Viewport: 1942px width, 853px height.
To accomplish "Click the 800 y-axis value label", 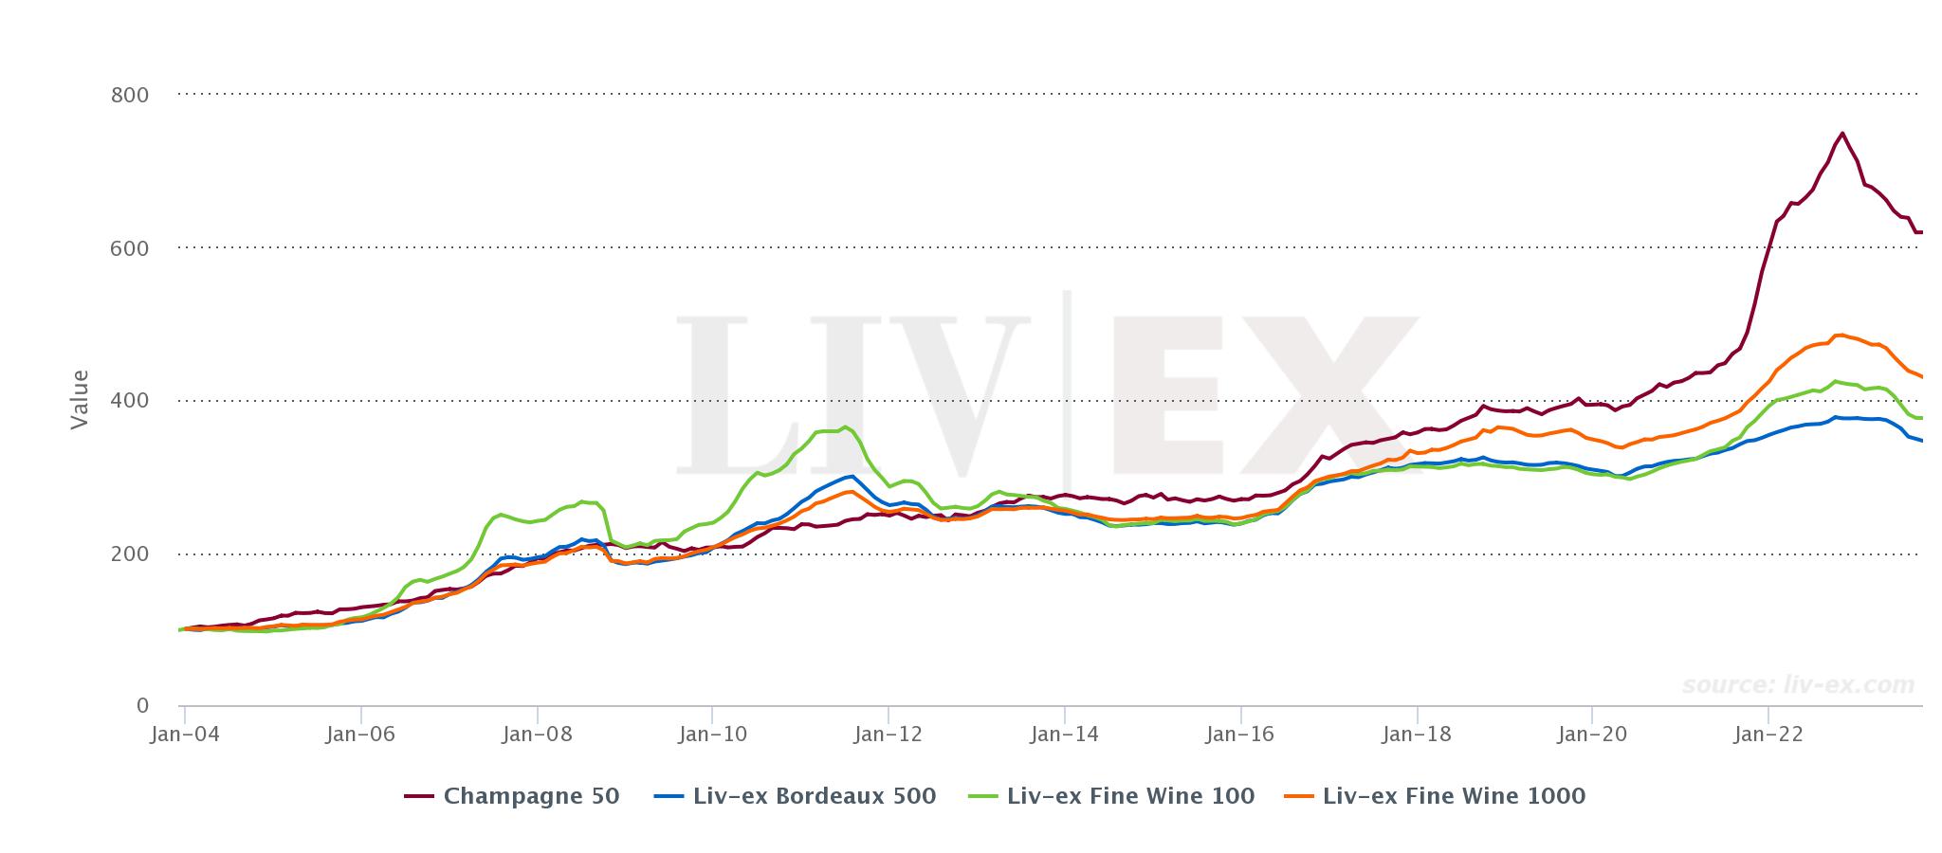I will [x=130, y=95].
